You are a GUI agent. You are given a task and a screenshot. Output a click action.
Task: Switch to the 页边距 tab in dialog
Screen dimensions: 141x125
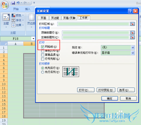[55, 18]
